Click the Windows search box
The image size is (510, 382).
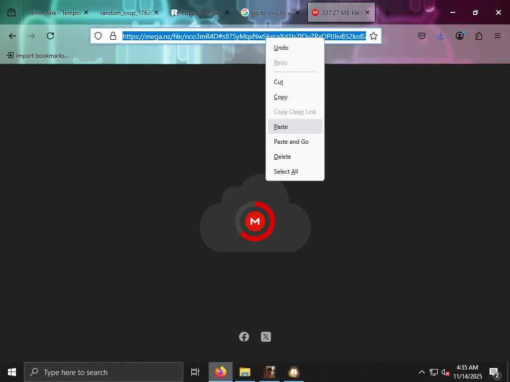coord(104,372)
